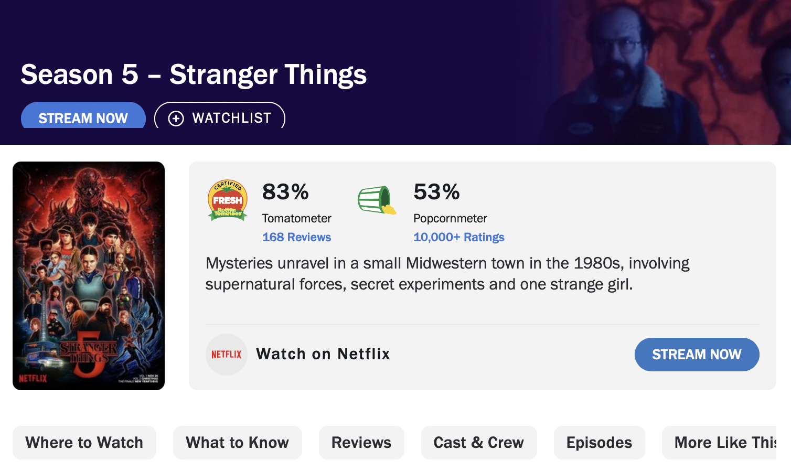Click the Certified Fresh tomato badge icon
This screenshot has height=471, width=791.
(x=227, y=200)
